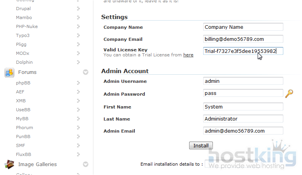Edit the Valid License Key field
The width and height of the screenshot is (302, 175).
243,51
